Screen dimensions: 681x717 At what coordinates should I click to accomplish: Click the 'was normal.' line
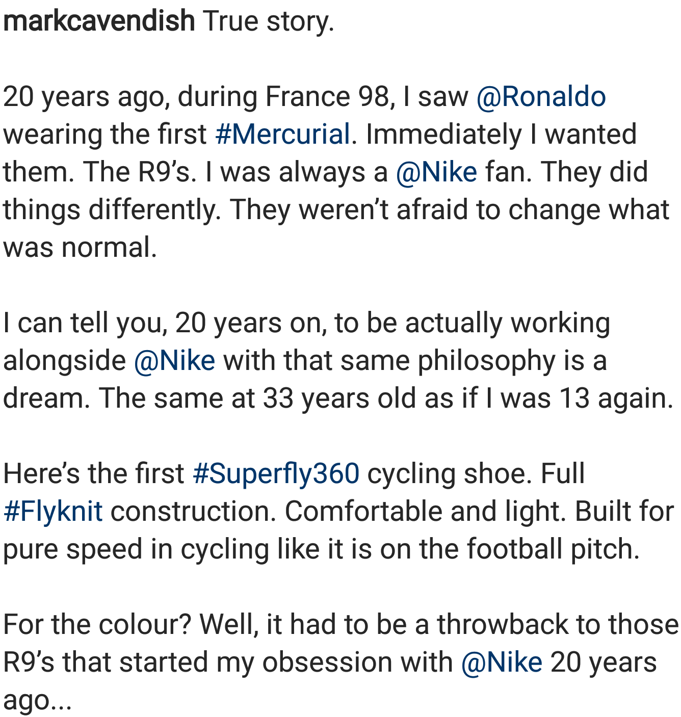80,248
